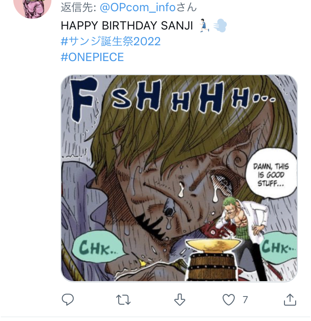Like the tweet with heart icon
The height and width of the screenshot is (321, 311).
[x=228, y=299]
